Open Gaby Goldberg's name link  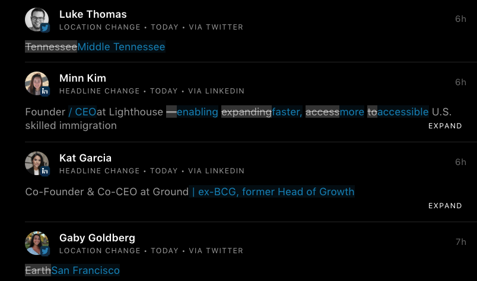click(97, 238)
